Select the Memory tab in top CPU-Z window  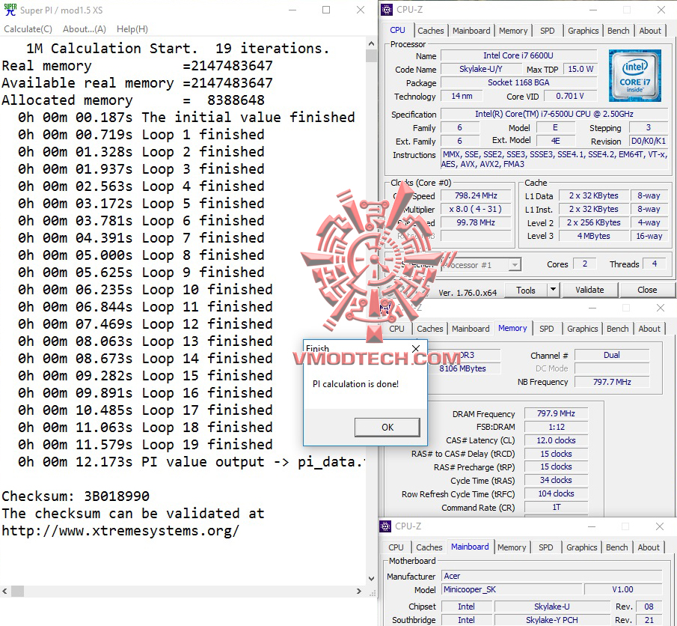coord(513,31)
